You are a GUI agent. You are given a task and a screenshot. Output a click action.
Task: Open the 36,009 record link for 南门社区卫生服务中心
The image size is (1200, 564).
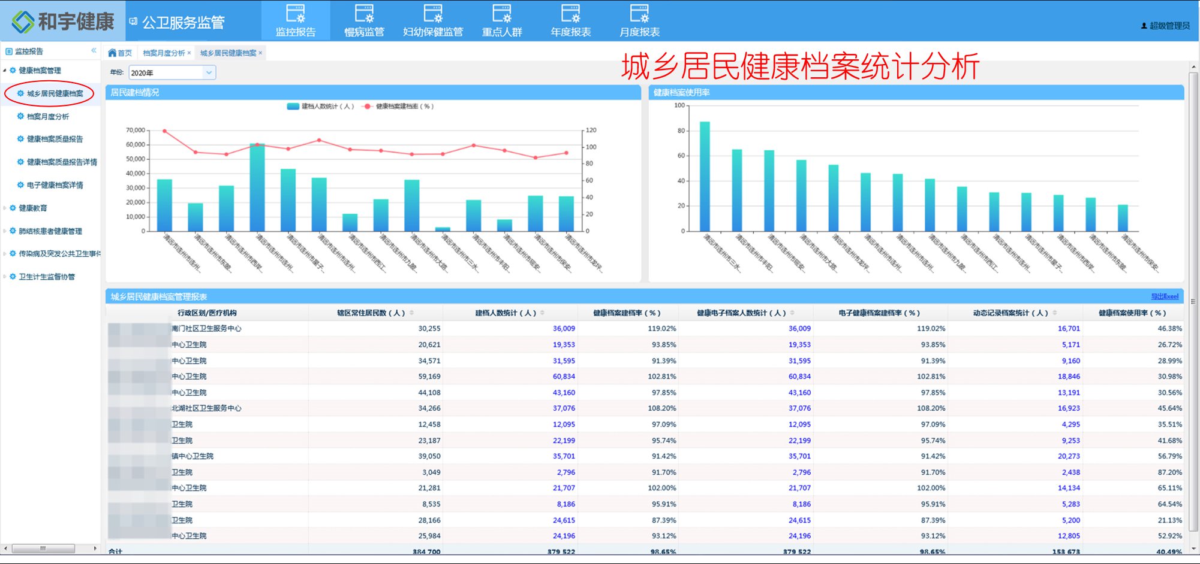(x=564, y=328)
